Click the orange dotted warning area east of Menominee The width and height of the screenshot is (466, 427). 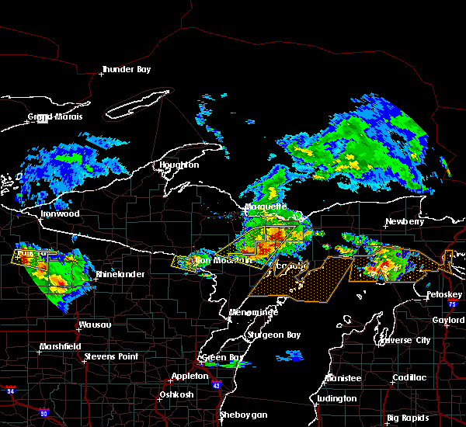click(x=300, y=281)
